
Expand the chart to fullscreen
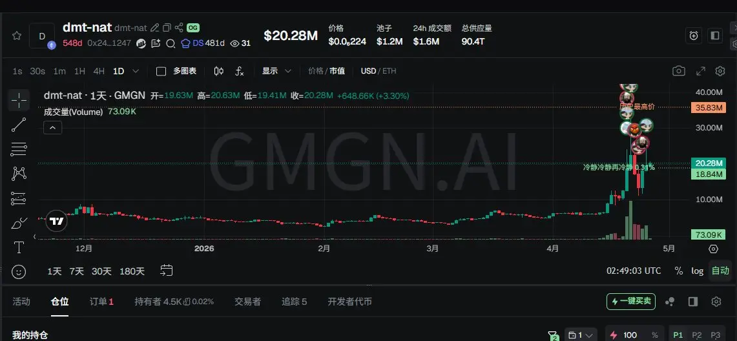(x=700, y=71)
